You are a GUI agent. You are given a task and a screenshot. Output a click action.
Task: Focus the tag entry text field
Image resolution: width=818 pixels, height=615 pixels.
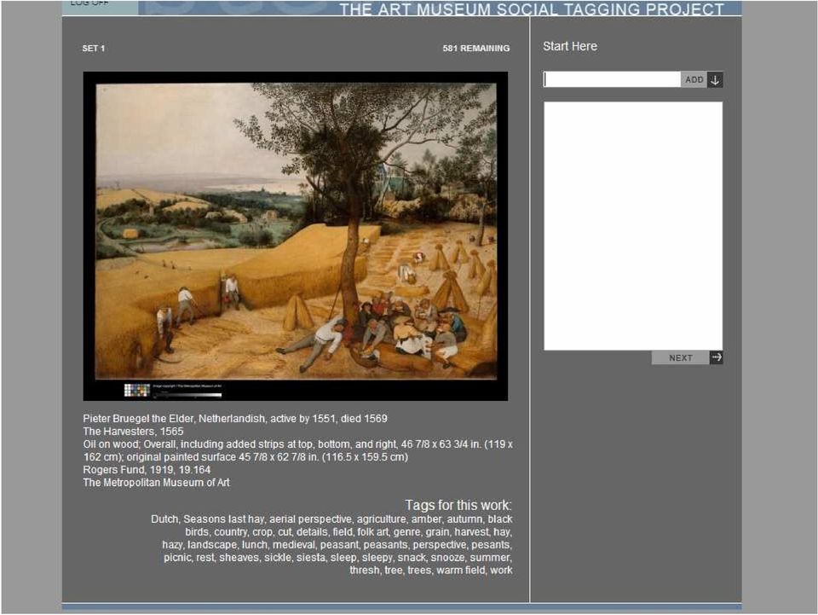(x=612, y=79)
